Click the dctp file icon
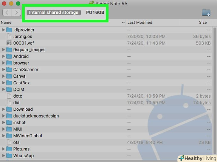 tap(9, 96)
